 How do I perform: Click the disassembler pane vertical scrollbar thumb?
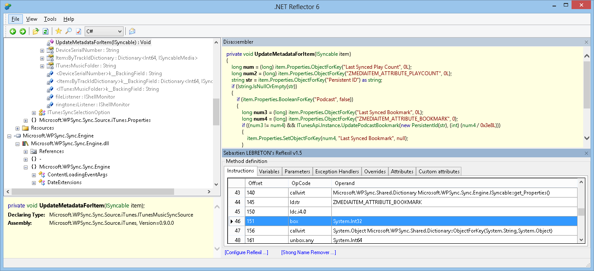586,84
